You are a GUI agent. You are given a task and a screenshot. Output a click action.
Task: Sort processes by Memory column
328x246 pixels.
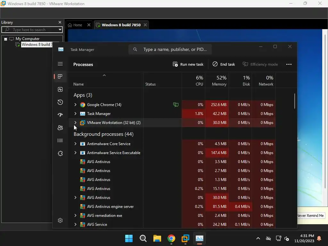pos(217,81)
